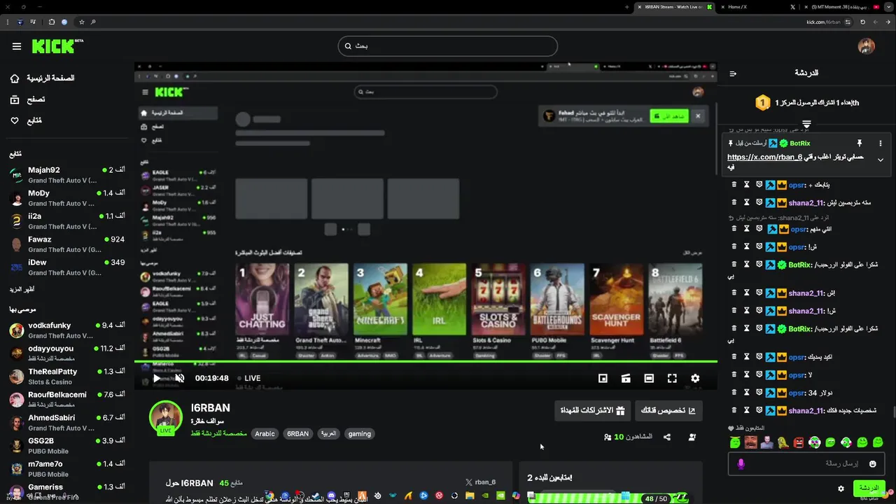Click the BotRix username in pinned message
The width and height of the screenshot is (896, 504).
799,143
